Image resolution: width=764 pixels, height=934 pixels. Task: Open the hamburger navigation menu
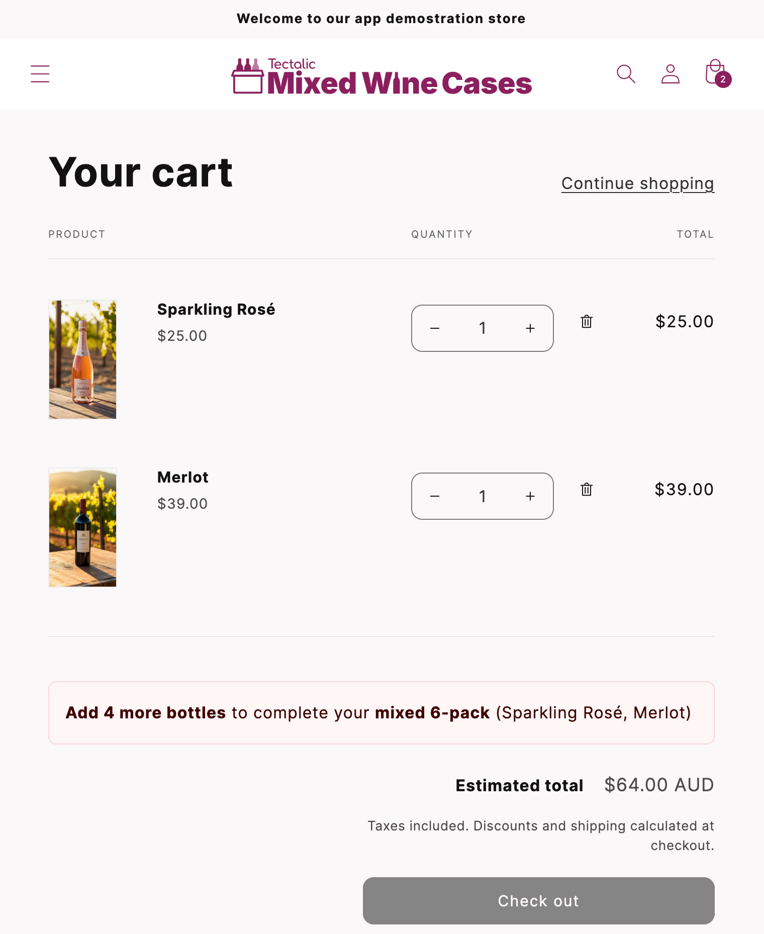[40, 74]
